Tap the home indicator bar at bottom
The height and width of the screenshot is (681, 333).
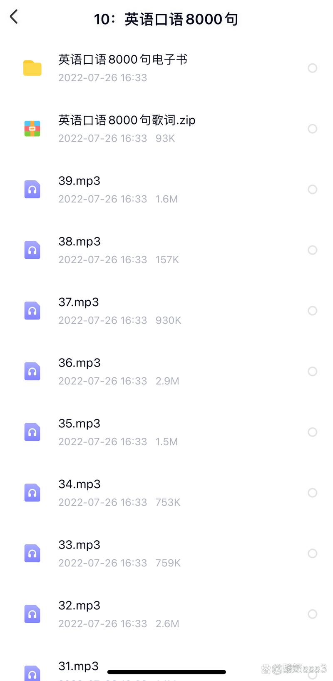(x=166, y=672)
